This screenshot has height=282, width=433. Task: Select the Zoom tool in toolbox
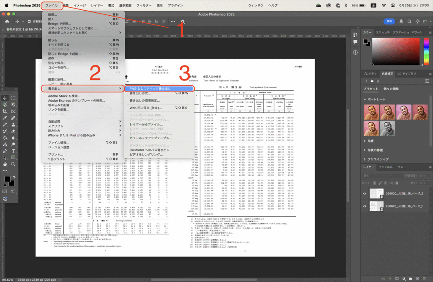coord(13,164)
